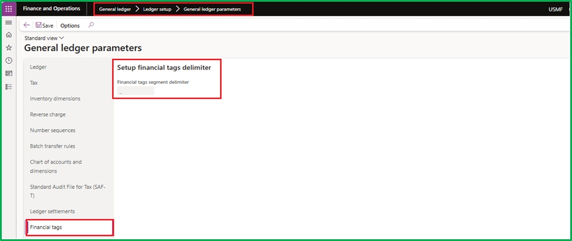Screen dimensions: 572x241
Task: Open the Options menu
Action: click(x=70, y=25)
